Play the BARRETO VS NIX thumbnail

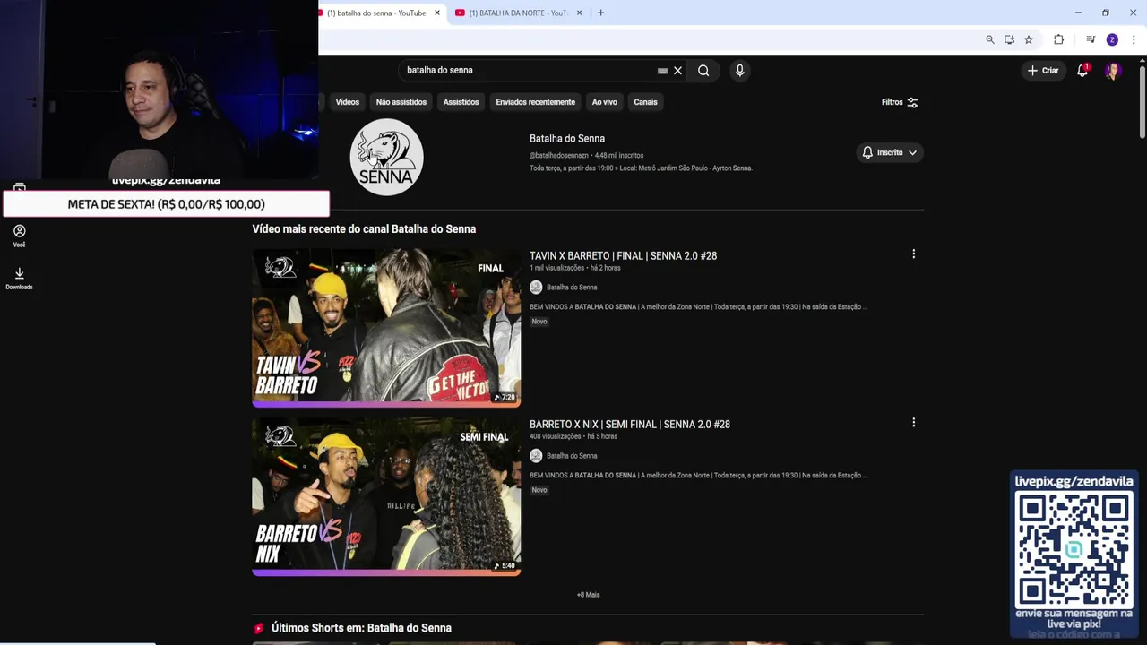click(386, 495)
